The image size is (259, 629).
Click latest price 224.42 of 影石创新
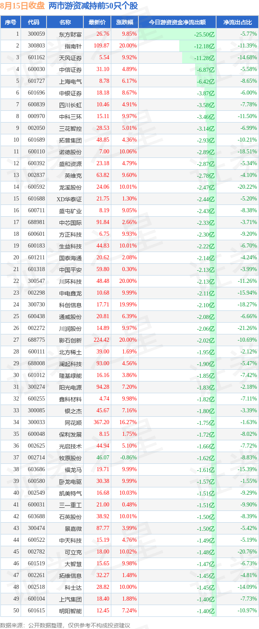101,340
